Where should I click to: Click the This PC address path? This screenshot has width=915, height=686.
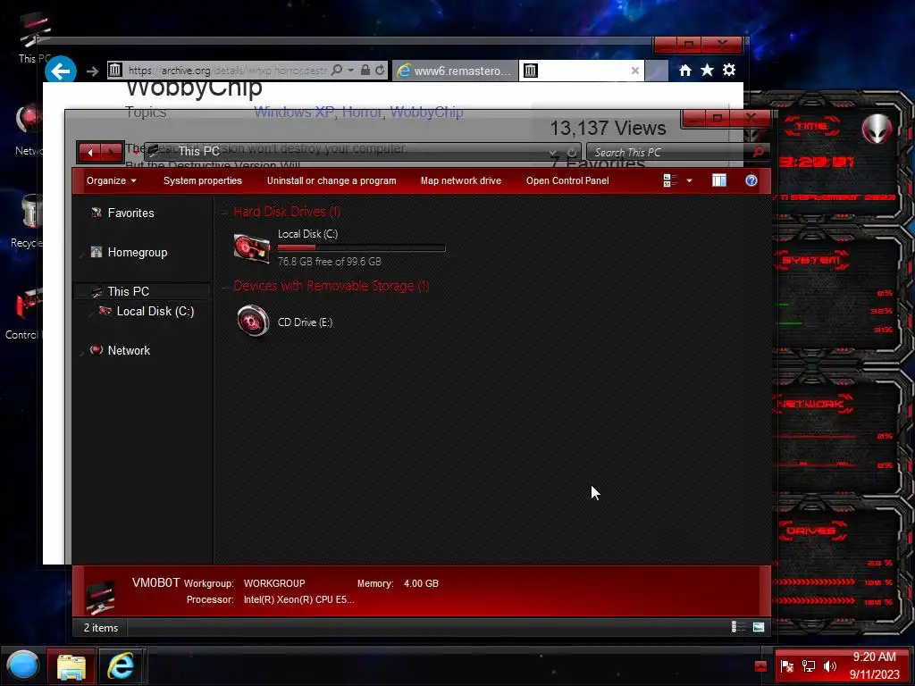(198, 152)
